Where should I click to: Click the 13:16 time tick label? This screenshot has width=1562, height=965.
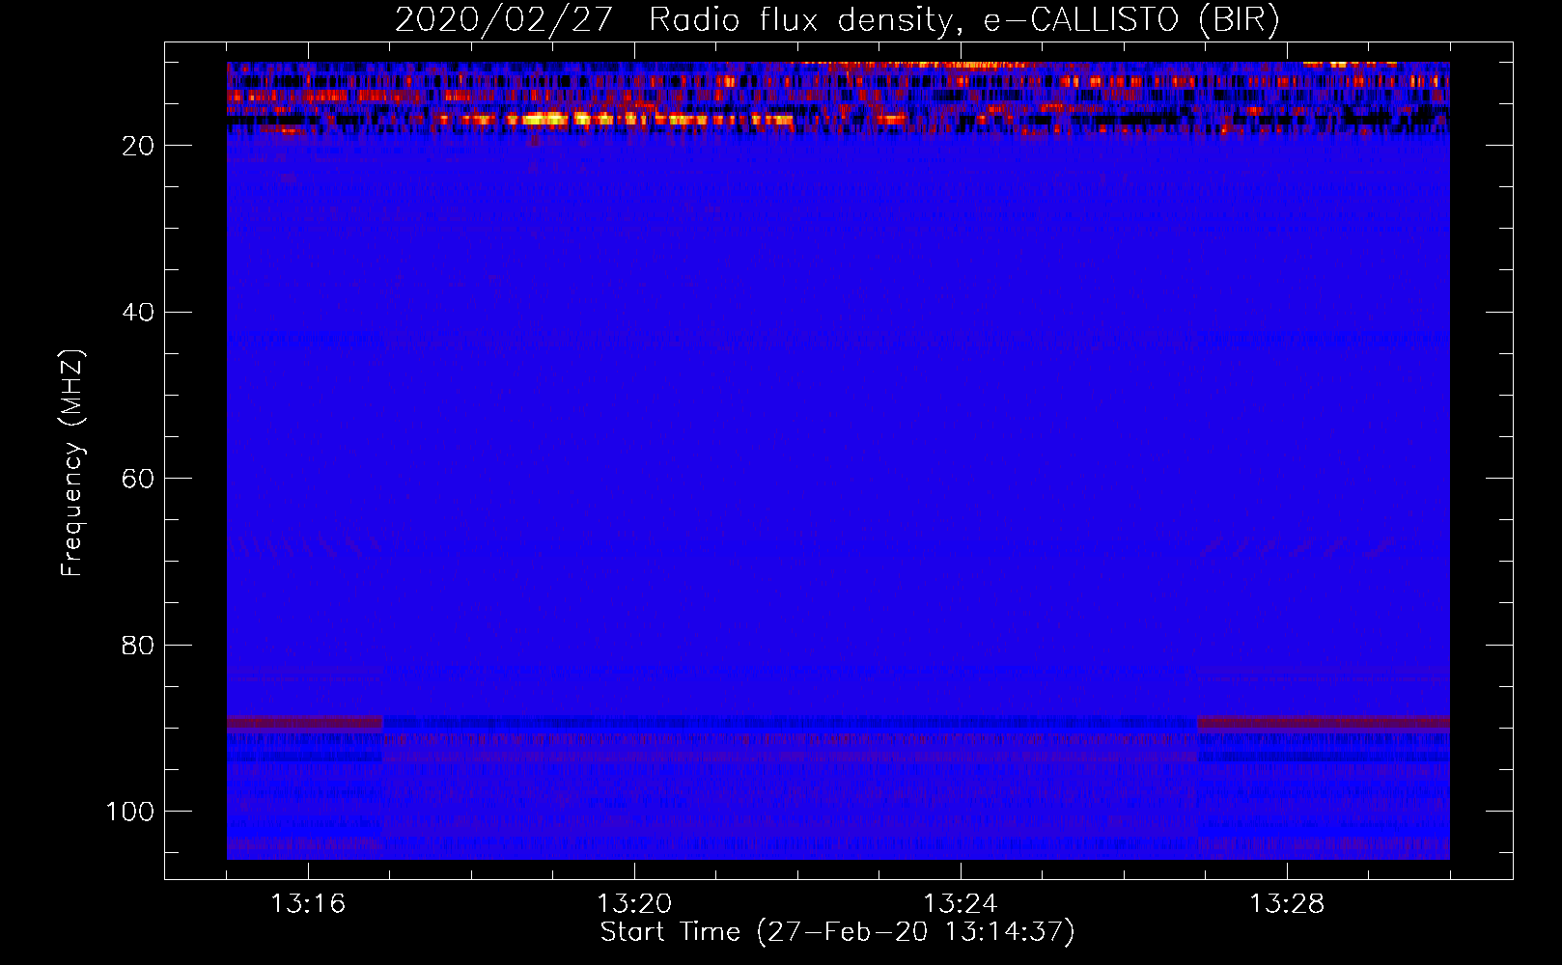click(x=308, y=903)
